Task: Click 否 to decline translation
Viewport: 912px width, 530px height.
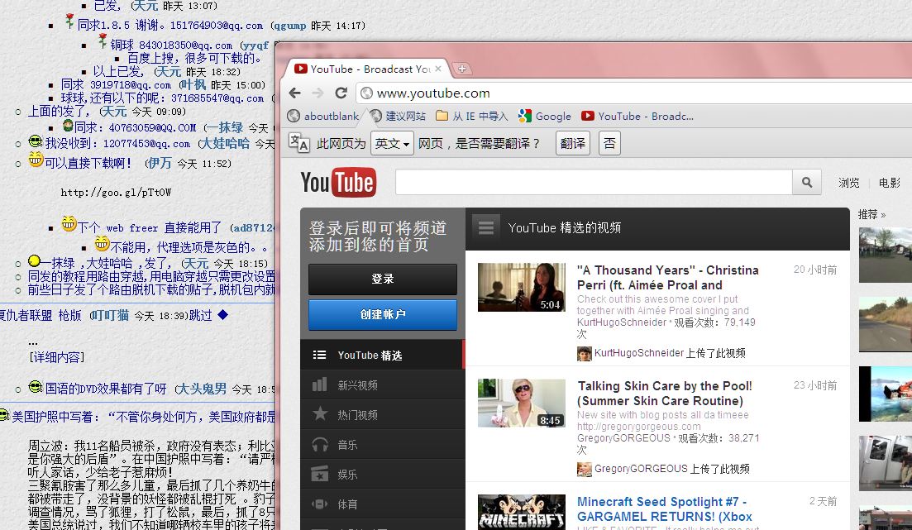Action: click(x=609, y=143)
